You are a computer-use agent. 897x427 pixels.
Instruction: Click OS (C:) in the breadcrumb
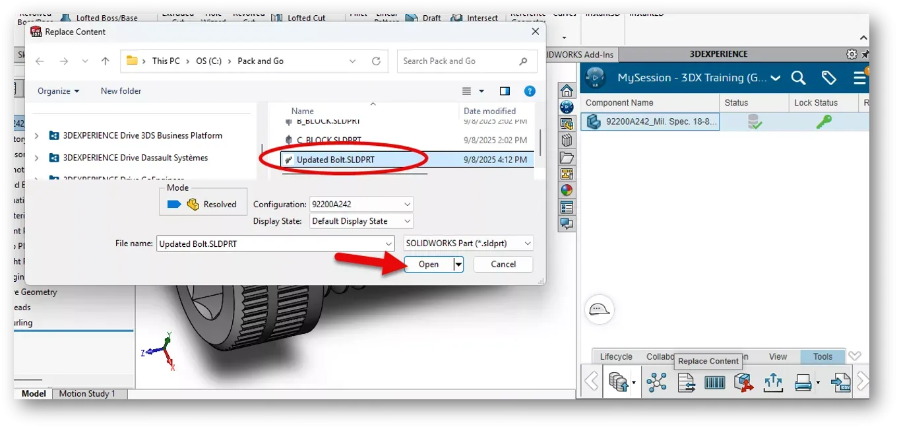[x=208, y=61]
